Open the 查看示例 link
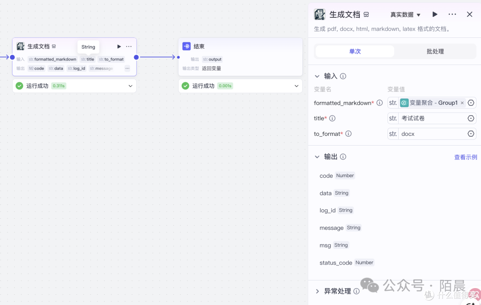 (x=465, y=157)
